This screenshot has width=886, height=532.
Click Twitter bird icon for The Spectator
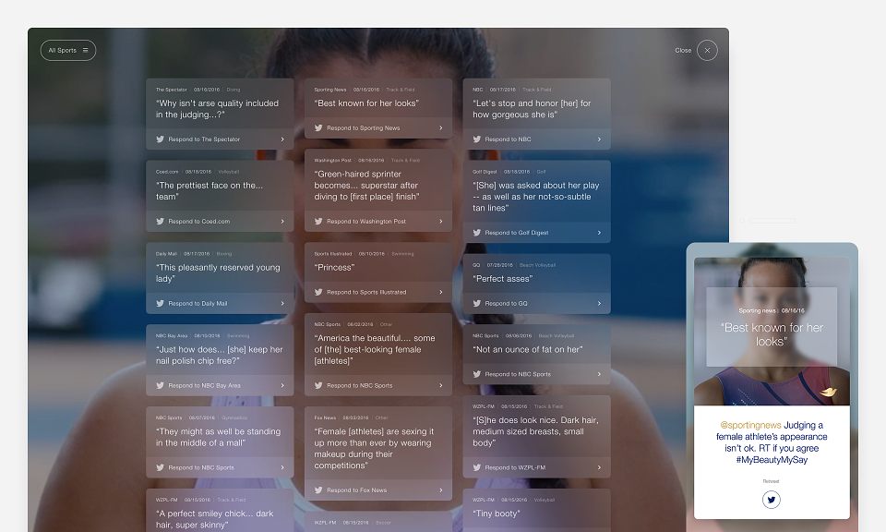pyautogui.click(x=160, y=139)
